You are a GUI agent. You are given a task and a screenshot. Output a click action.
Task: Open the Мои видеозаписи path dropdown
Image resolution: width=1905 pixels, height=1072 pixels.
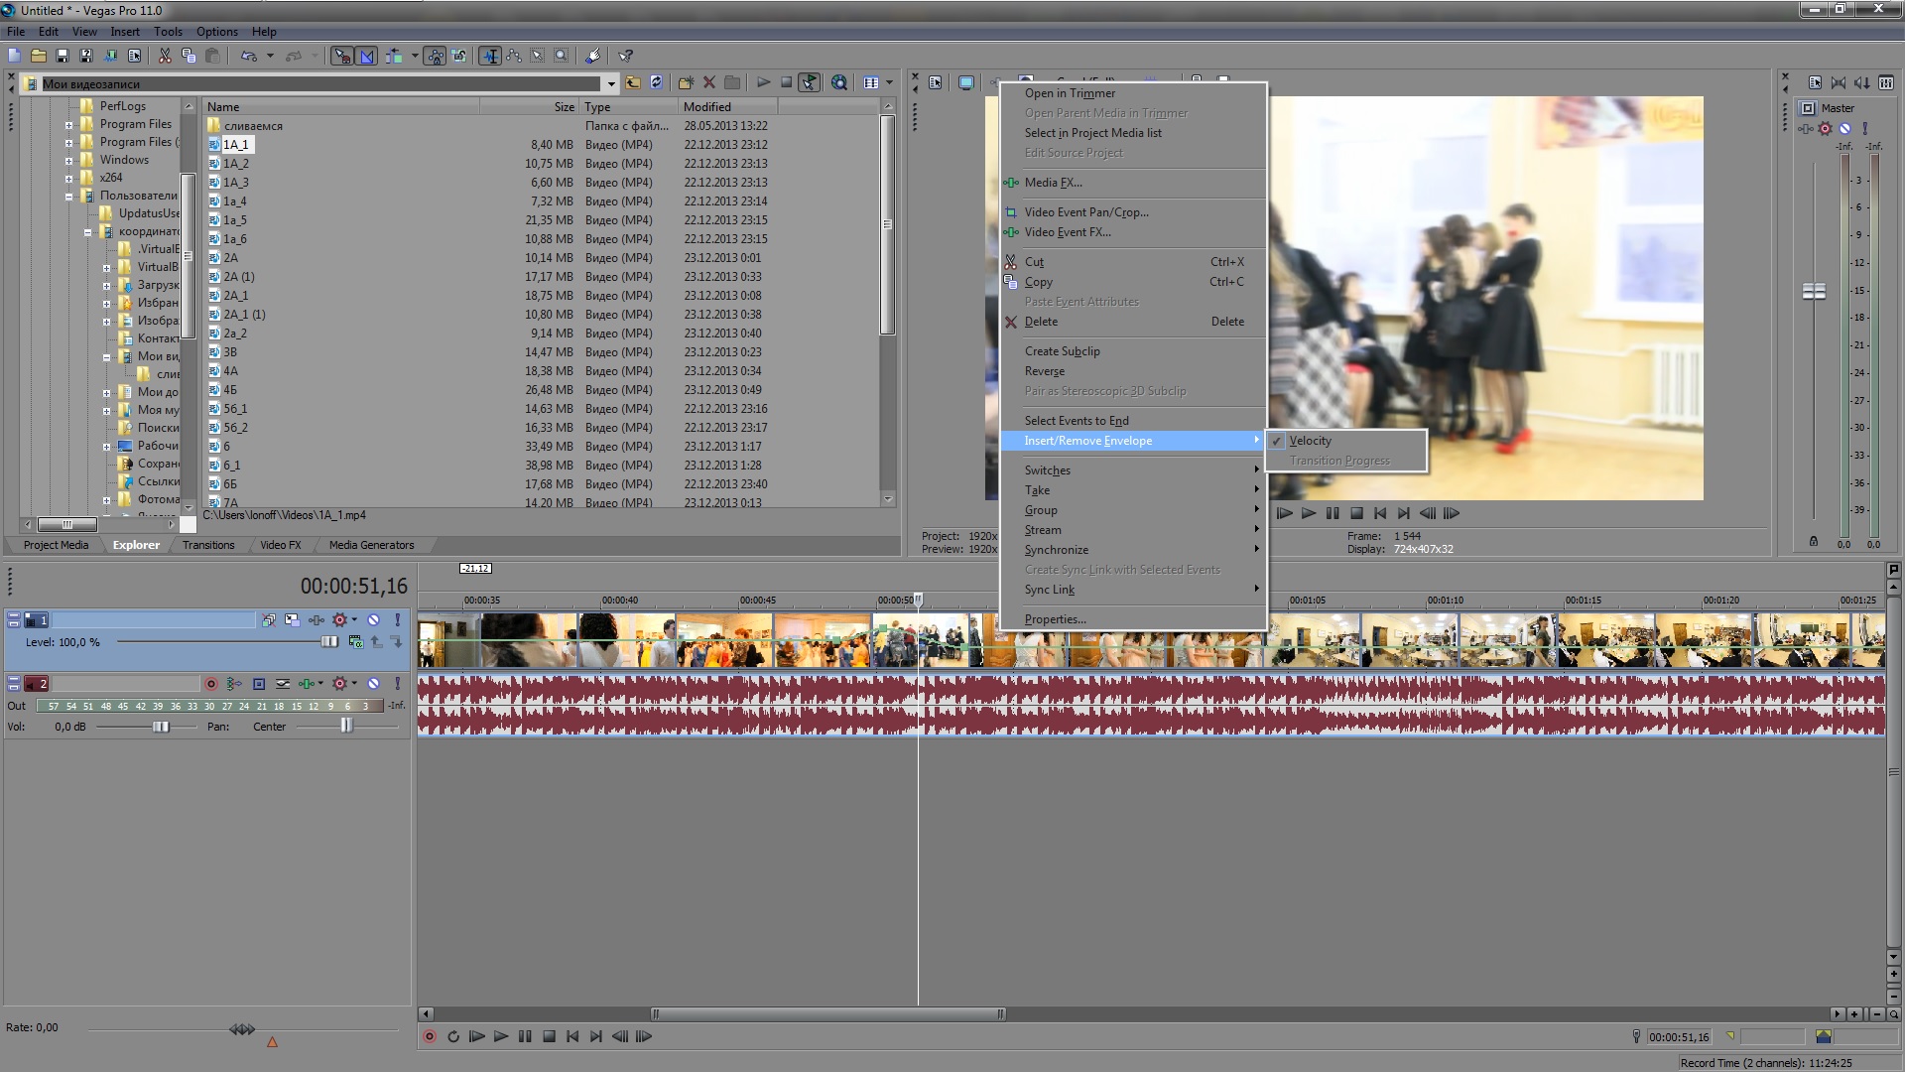[x=611, y=84]
